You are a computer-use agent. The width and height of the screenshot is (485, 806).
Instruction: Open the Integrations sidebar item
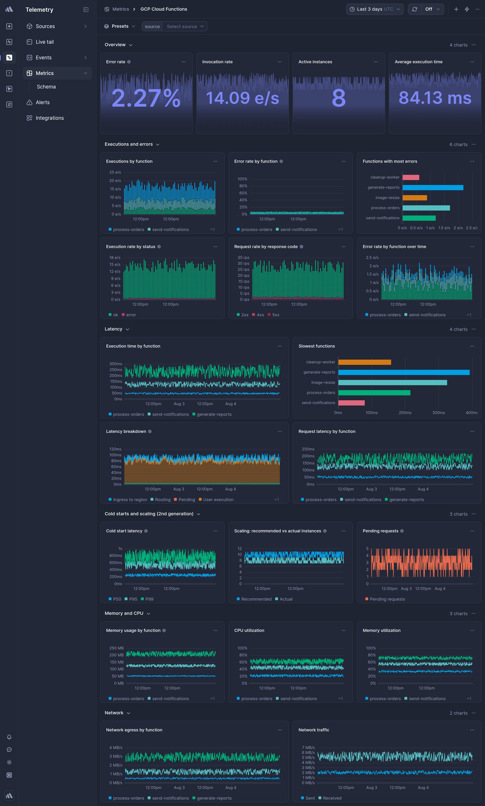(57, 118)
